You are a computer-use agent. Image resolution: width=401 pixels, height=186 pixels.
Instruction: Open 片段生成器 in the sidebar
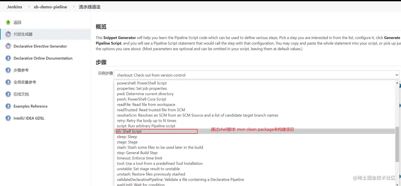[x=23, y=34]
